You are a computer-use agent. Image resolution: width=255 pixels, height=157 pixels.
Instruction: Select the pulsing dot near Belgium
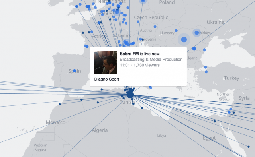[117, 12]
